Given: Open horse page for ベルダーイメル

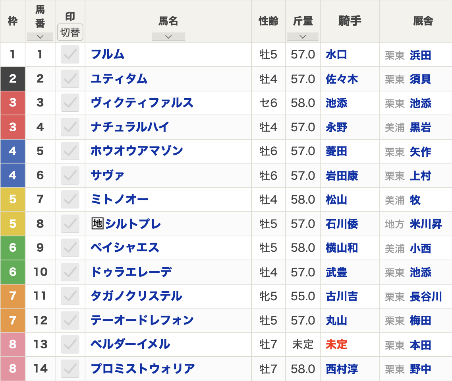Looking at the screenshot, I should click(x=131, y=345).
